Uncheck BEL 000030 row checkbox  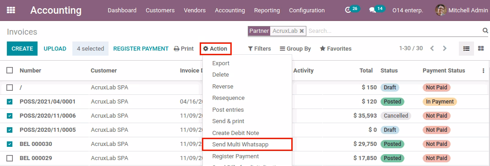(10, 144)
